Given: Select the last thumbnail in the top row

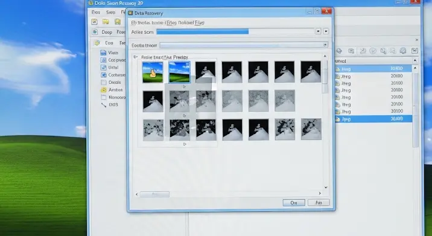Looking at the screenshot, I should (311, 72).
